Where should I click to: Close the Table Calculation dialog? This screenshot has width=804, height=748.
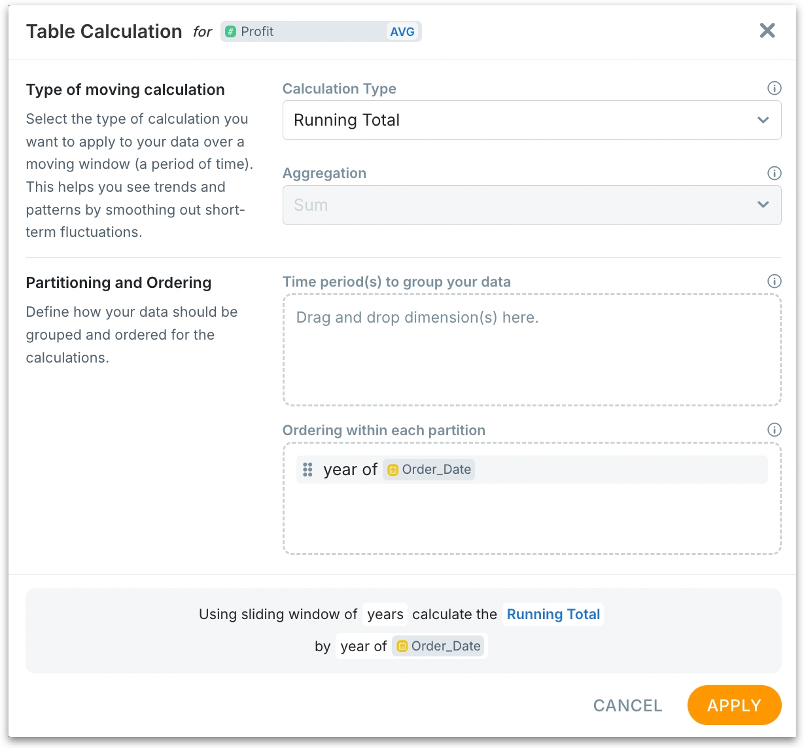tap(767, 31)
